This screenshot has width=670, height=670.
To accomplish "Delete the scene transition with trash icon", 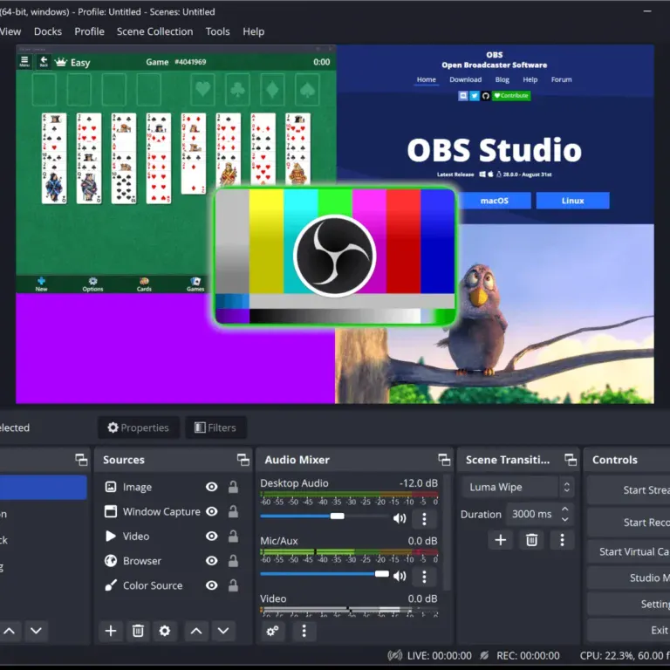I will pos(531,540).
